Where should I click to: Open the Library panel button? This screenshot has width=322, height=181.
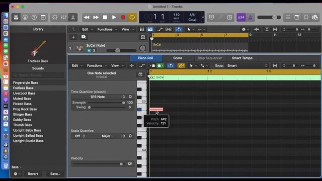click(x=16, y=18)
